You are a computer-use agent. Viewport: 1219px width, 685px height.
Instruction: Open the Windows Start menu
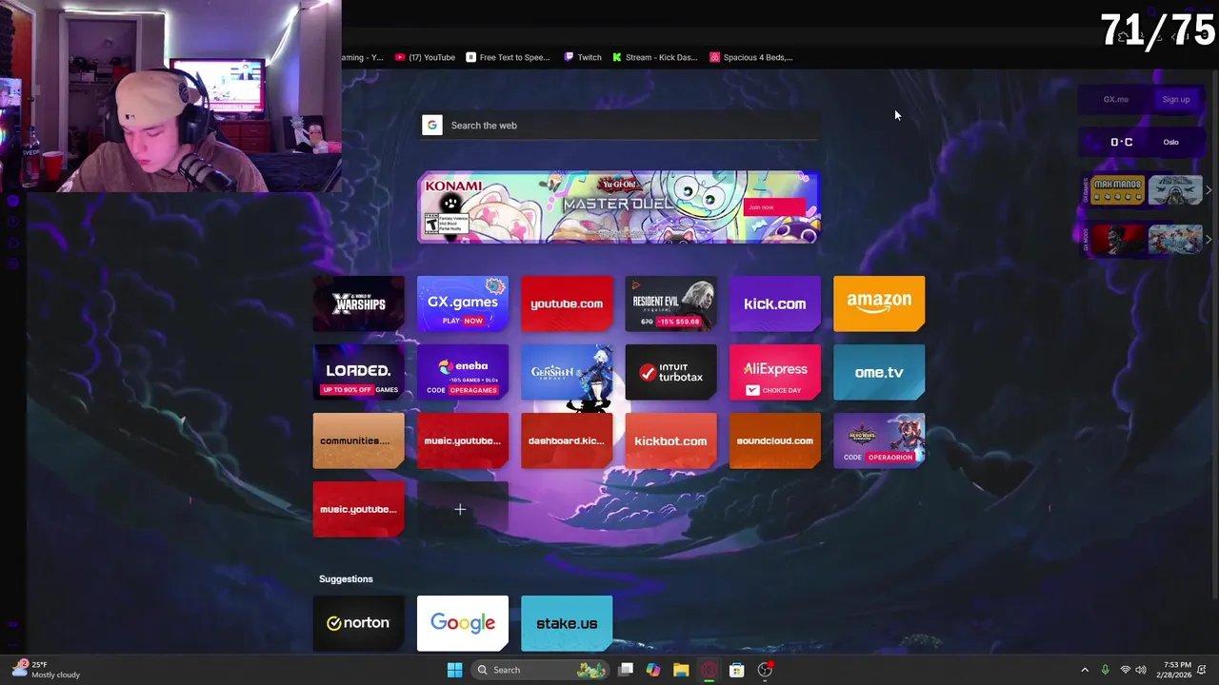(454, 670)
